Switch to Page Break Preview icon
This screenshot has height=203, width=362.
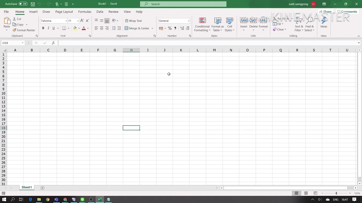pos(315,193)
